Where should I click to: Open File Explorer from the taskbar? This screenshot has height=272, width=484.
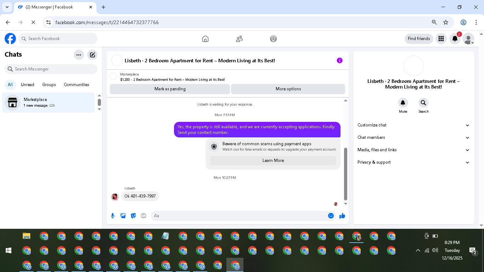(27, 236)
